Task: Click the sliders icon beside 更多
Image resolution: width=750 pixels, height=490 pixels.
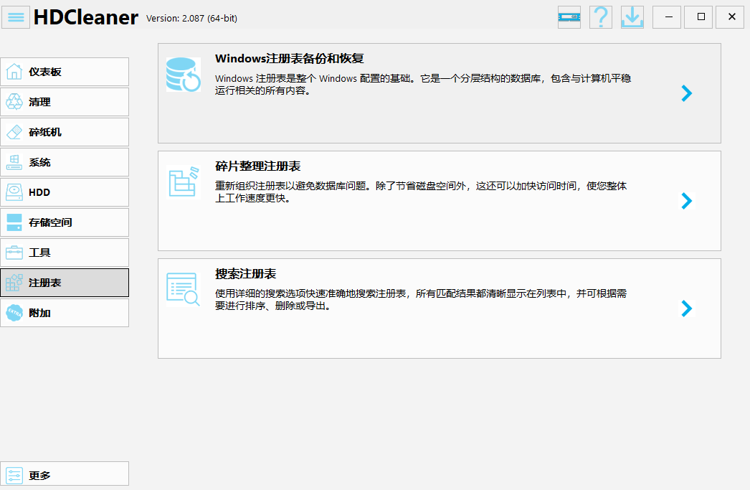Action: (14, 476)
